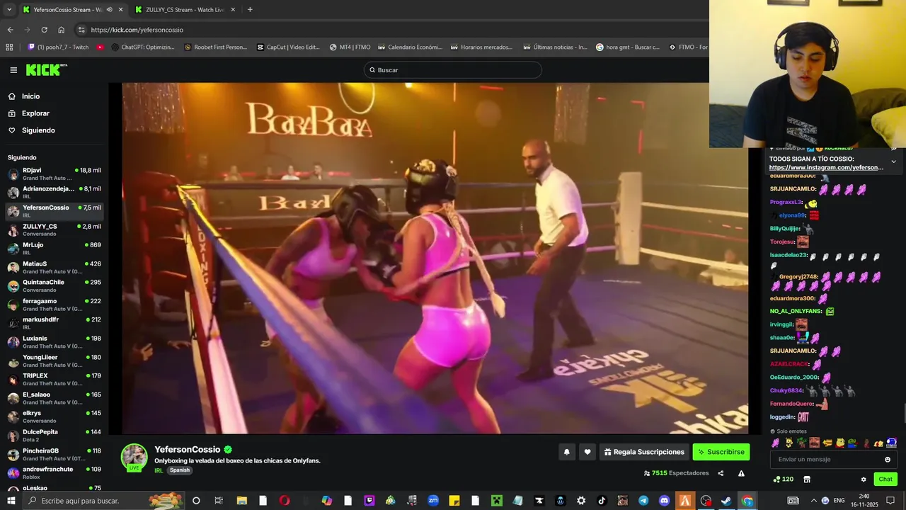This screenshot has width=906, height=510.
Task: Open the browser apps grid bookmark icon
Action: (9, 47)
